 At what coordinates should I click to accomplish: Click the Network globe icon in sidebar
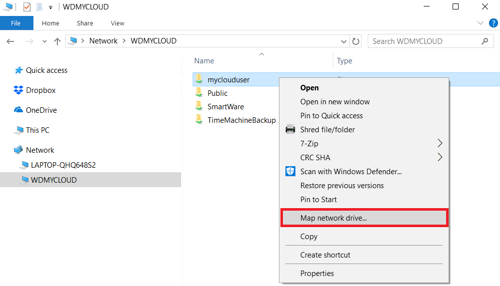18,150
